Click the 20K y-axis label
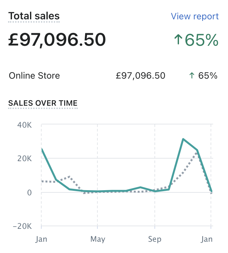The image size is (228, 253). pyautogui.click(x=24, y=159)
